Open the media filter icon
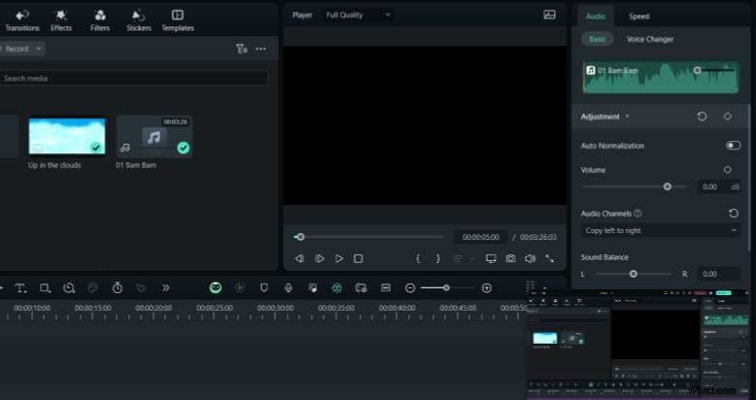756x400 pixels. coord(241,49)
